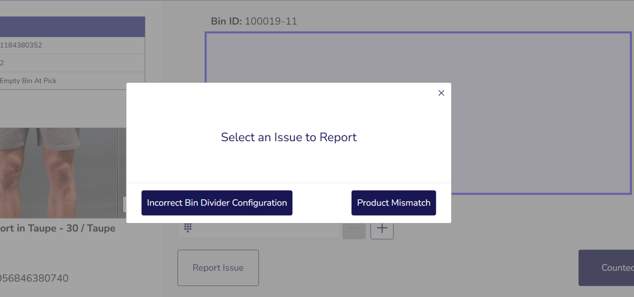This screenshot has width=634, height=297.
Task: Click the Counted button
Action: pyautogui.click(x=606, y=268)
